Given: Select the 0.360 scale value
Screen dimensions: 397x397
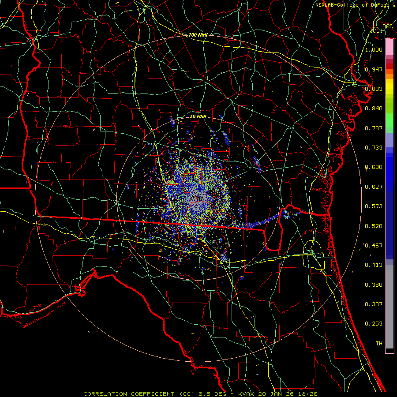Looking at the screenshot, I should click(x=374, y=285).
